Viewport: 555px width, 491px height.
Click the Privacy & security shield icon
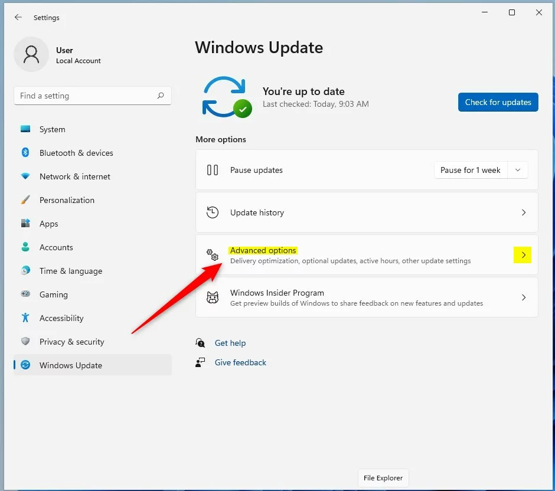click(x=25, y=341)
